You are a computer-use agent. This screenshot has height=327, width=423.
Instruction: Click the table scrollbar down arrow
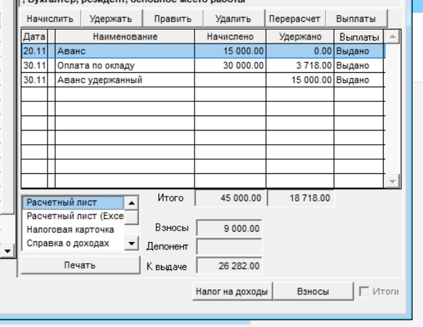(392, 181)
